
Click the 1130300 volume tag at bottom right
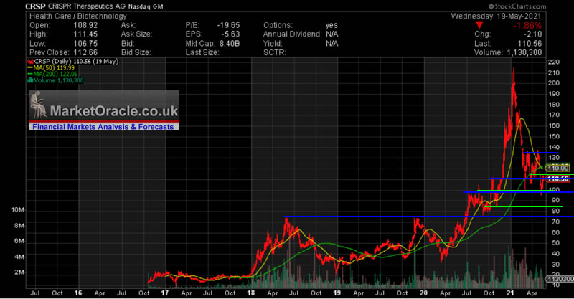click(559, 278)
